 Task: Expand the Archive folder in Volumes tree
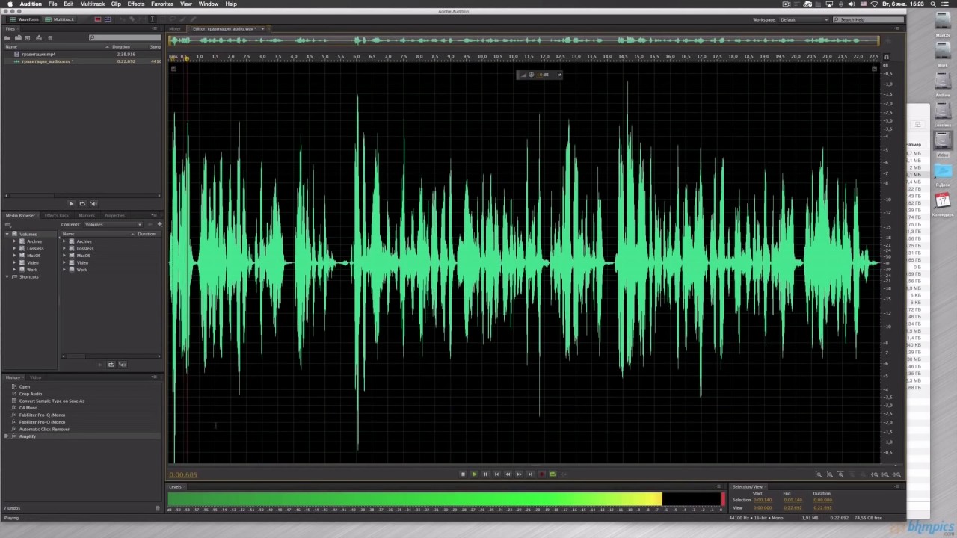pos(14,241)
